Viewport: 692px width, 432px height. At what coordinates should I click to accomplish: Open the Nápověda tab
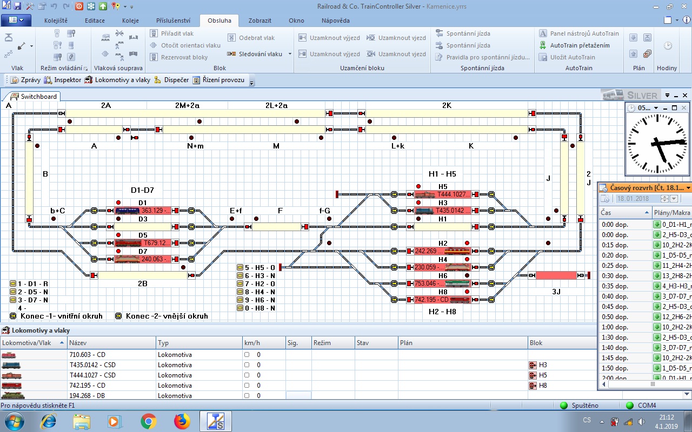click(336, 21)
